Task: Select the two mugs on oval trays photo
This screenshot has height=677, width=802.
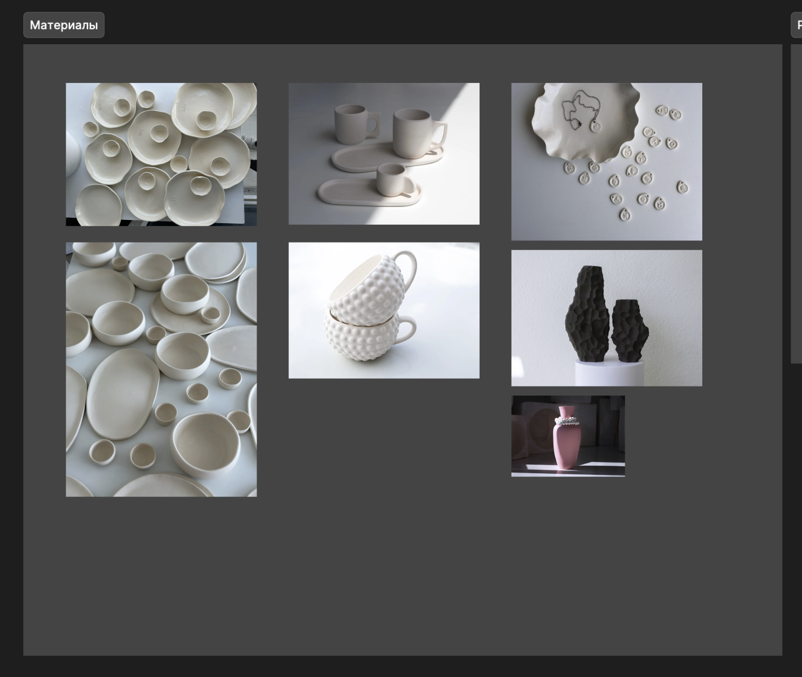Action: tap(384, 154)
